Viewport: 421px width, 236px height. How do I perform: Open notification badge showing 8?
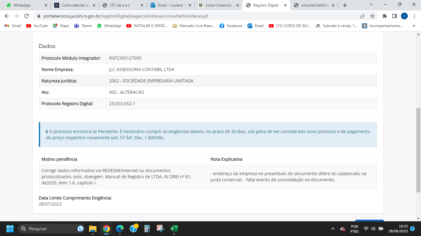click(412, 229)
